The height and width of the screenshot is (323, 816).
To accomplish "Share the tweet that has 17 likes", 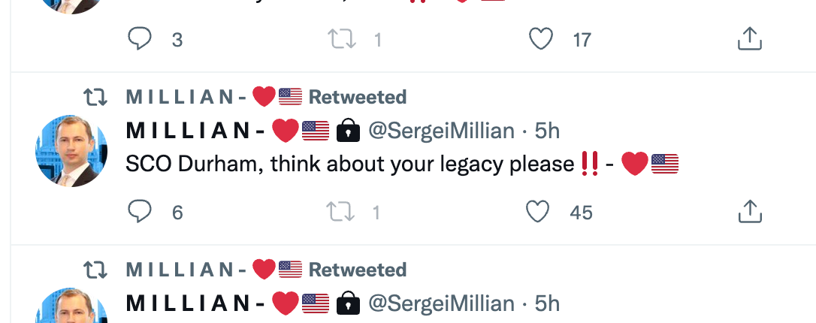I will point(749,39).
